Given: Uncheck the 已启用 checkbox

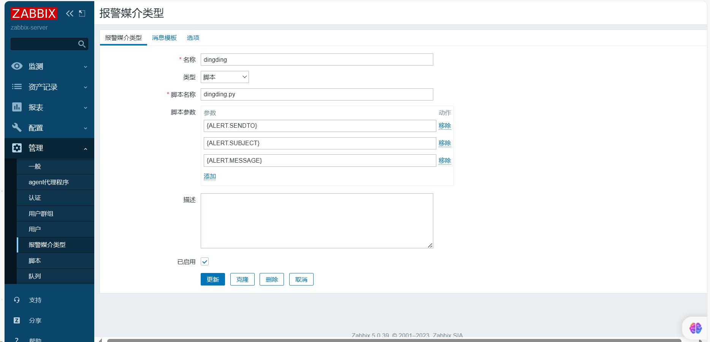Looking at the screenshot, I should [x=204, y=262].
